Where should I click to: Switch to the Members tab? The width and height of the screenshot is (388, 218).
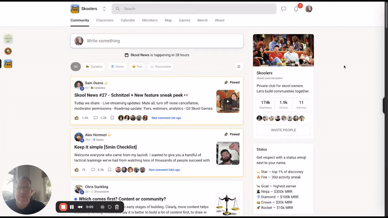(x=150, y=20)
